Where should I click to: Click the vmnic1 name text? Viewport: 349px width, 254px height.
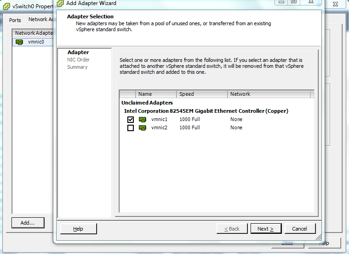(x=159, y=120)
